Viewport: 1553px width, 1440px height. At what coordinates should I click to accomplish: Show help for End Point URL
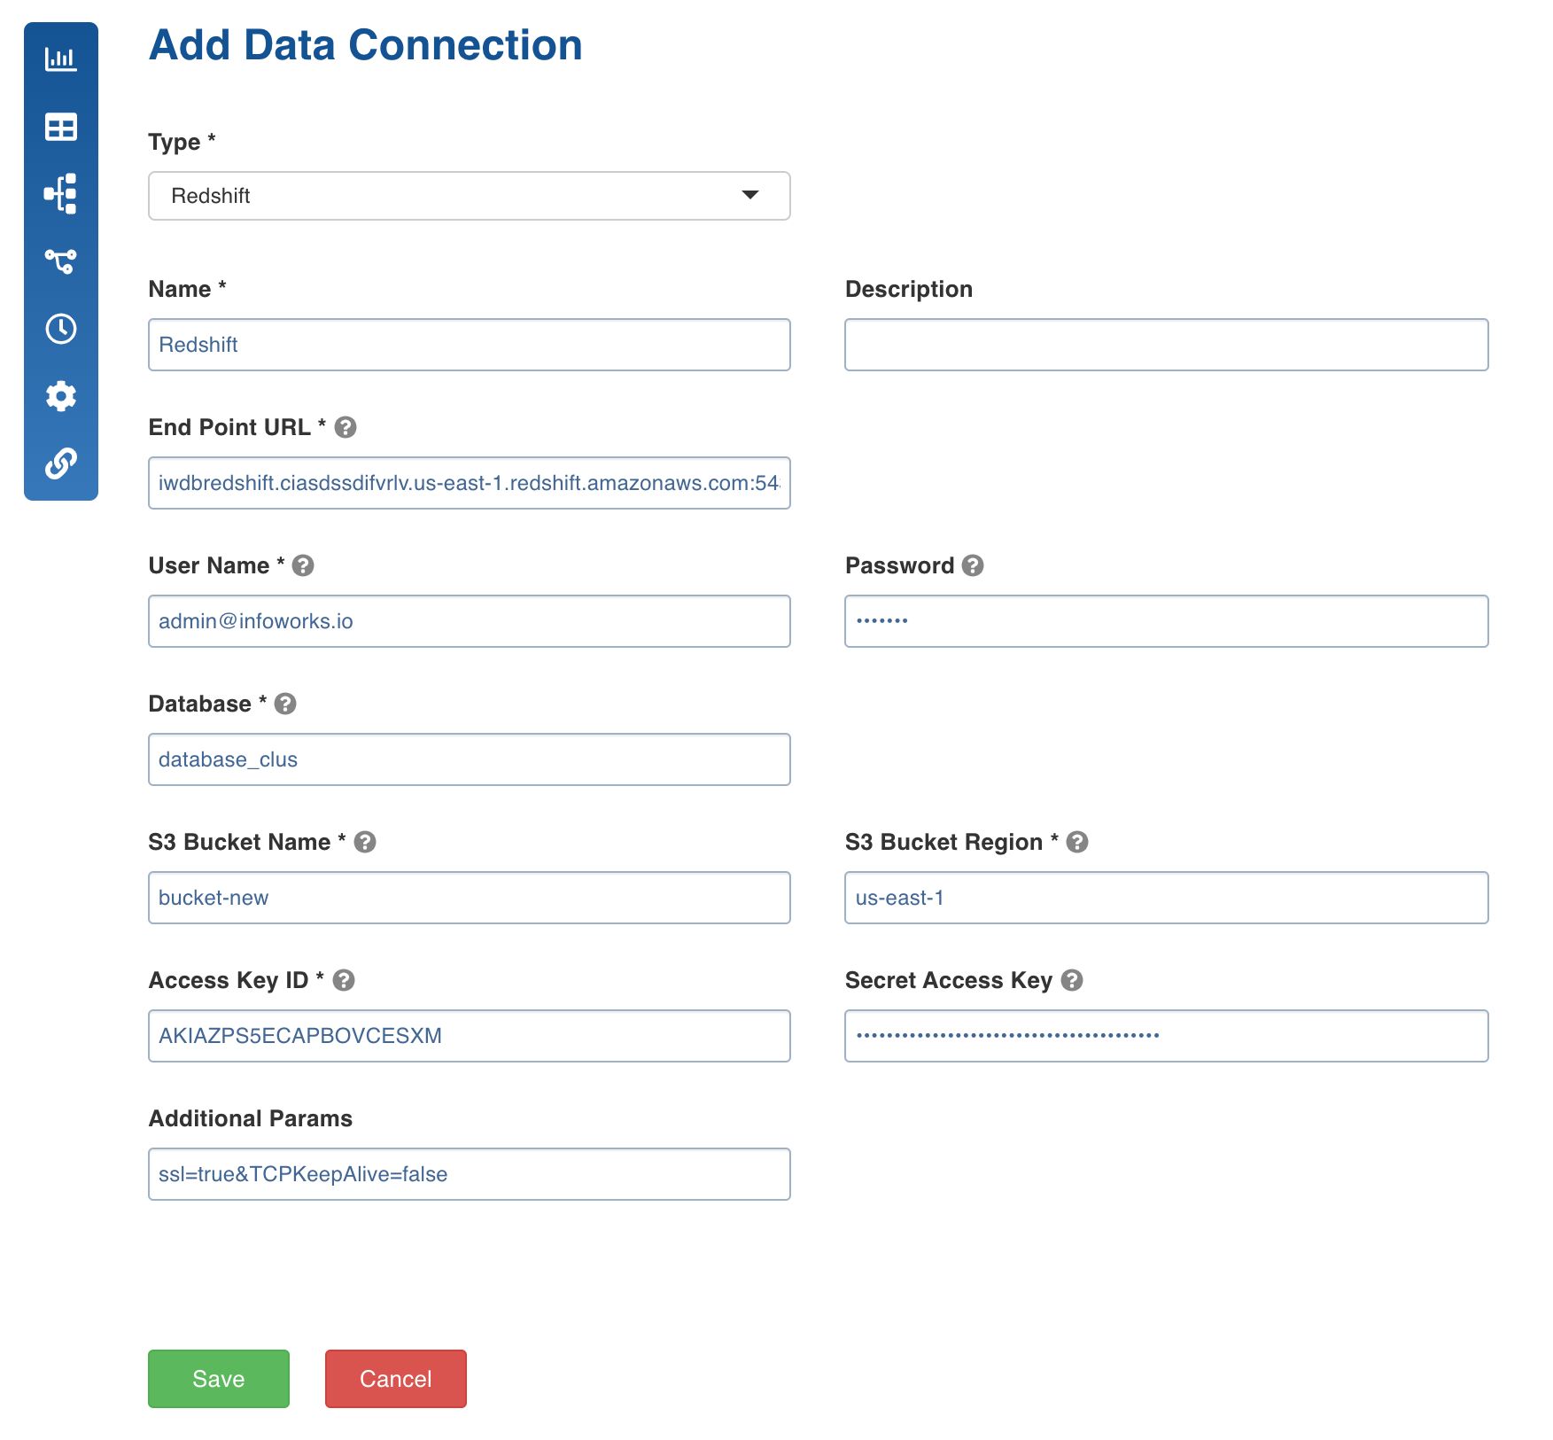click(x=346, y=427)
